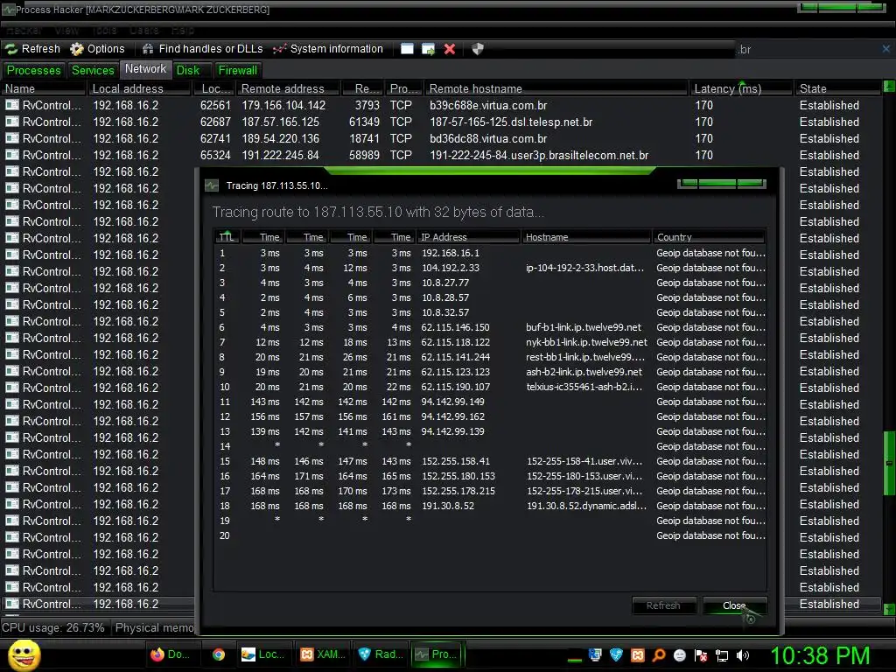Select tracert hop 1 IP 192.168.16.1

[x=490, y=253]
